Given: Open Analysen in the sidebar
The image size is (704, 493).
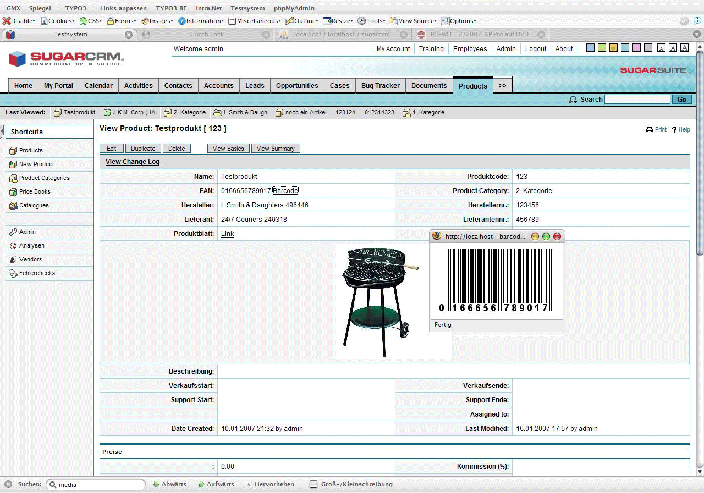Looking at the screenshot, I should [26, 245].
